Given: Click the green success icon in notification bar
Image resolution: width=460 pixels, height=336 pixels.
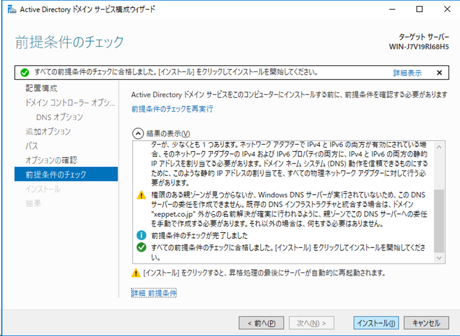Looking at the screenshot, I should click(25, 73).
